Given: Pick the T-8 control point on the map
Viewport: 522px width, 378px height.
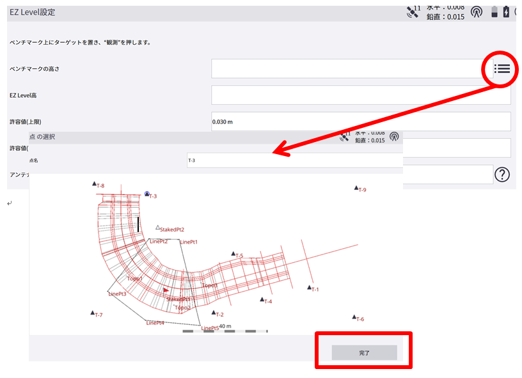Looking at the screenshot, I should tap(94, 184).
